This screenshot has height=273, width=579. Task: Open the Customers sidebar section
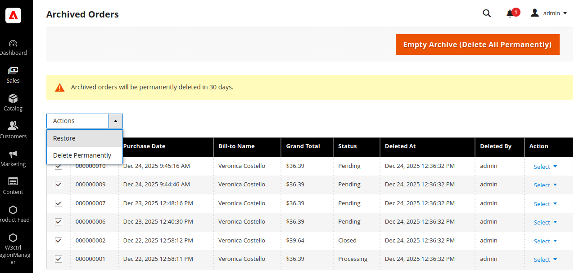coord(13,130)
